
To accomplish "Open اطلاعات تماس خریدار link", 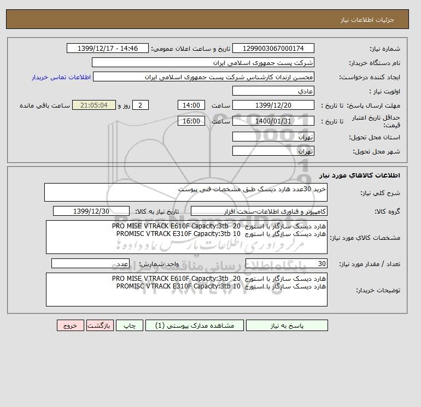I will (x=61, y=77).
